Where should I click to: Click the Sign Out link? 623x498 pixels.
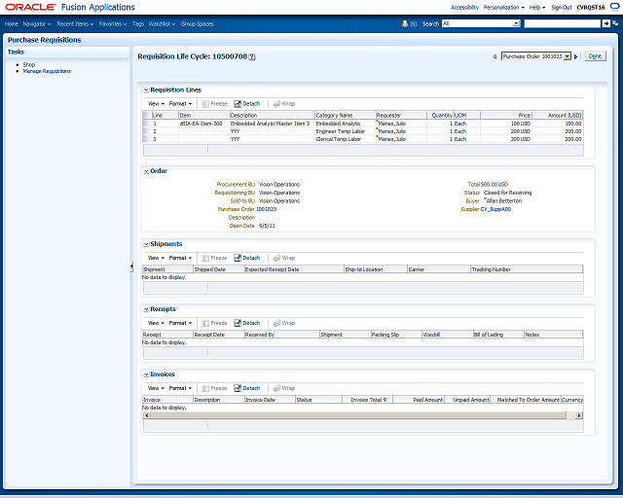(x=562, y=8)
